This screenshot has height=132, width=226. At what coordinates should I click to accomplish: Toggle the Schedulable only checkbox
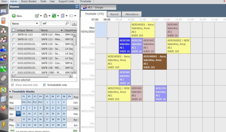pos(44,85)
